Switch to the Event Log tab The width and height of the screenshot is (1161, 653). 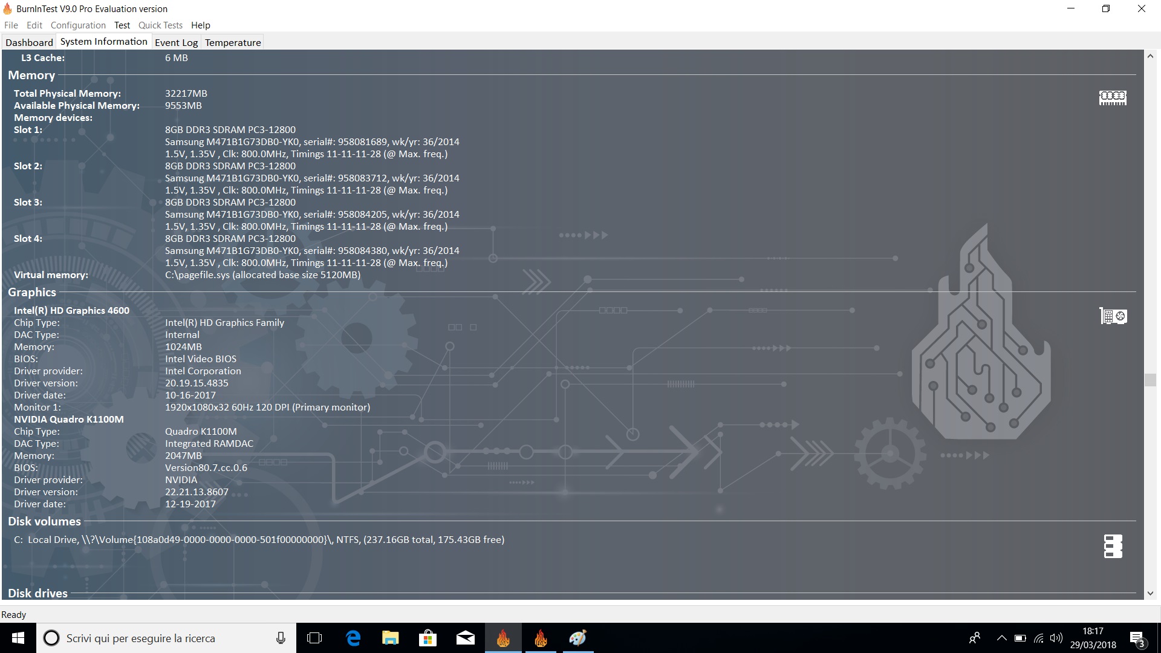click(x=176, y=42)
